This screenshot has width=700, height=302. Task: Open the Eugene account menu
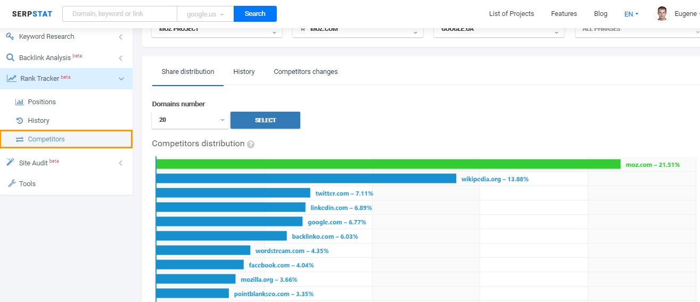[x=687, y=14]
